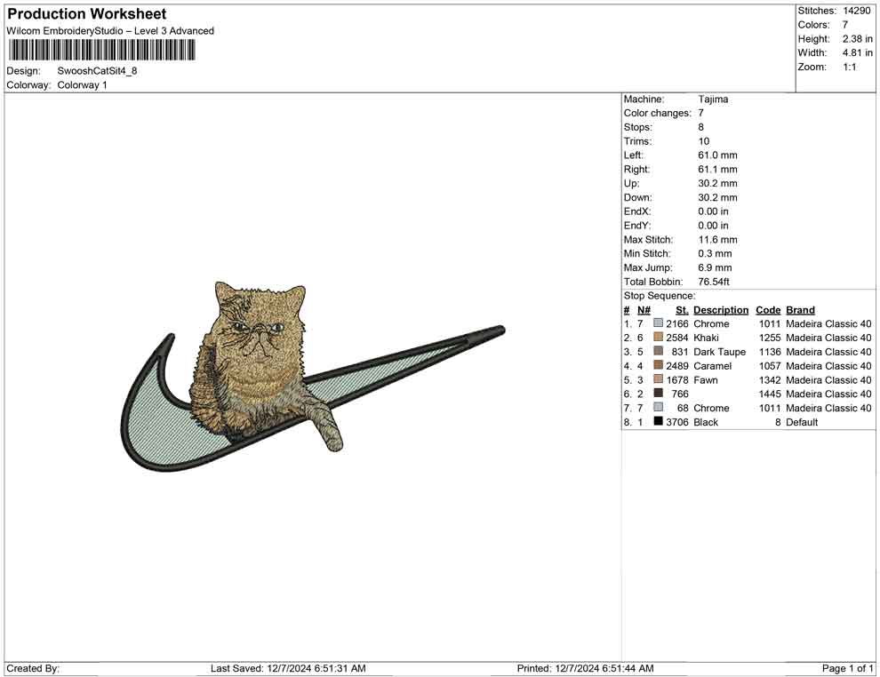Click the Chrome 2166 color swatch
Viewport: 880px width, 677px height.
659,323
